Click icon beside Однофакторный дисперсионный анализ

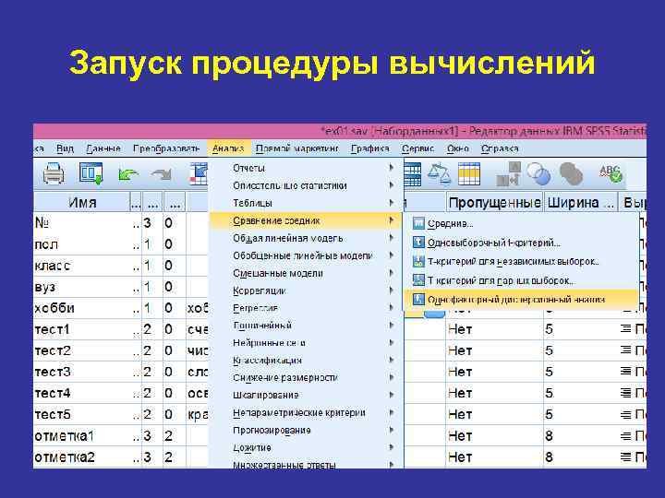pos(418,299)
